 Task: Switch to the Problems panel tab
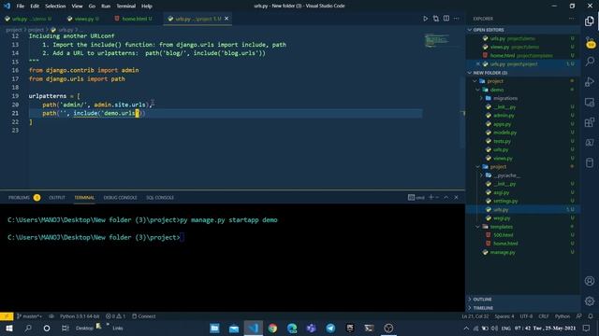coord(19,197)
